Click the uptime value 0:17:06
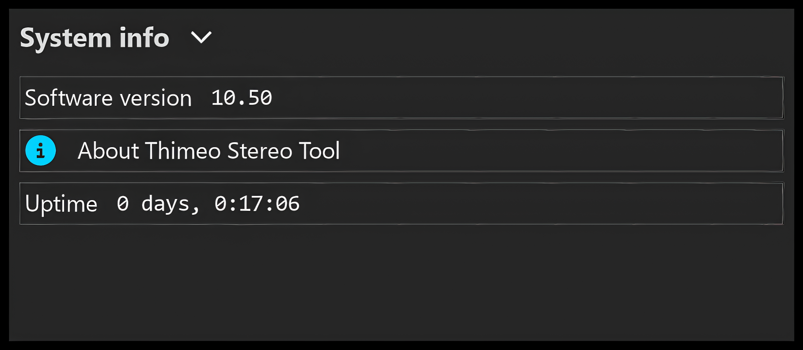The height and width of the screenshot is (350, 803). (257, 204)
